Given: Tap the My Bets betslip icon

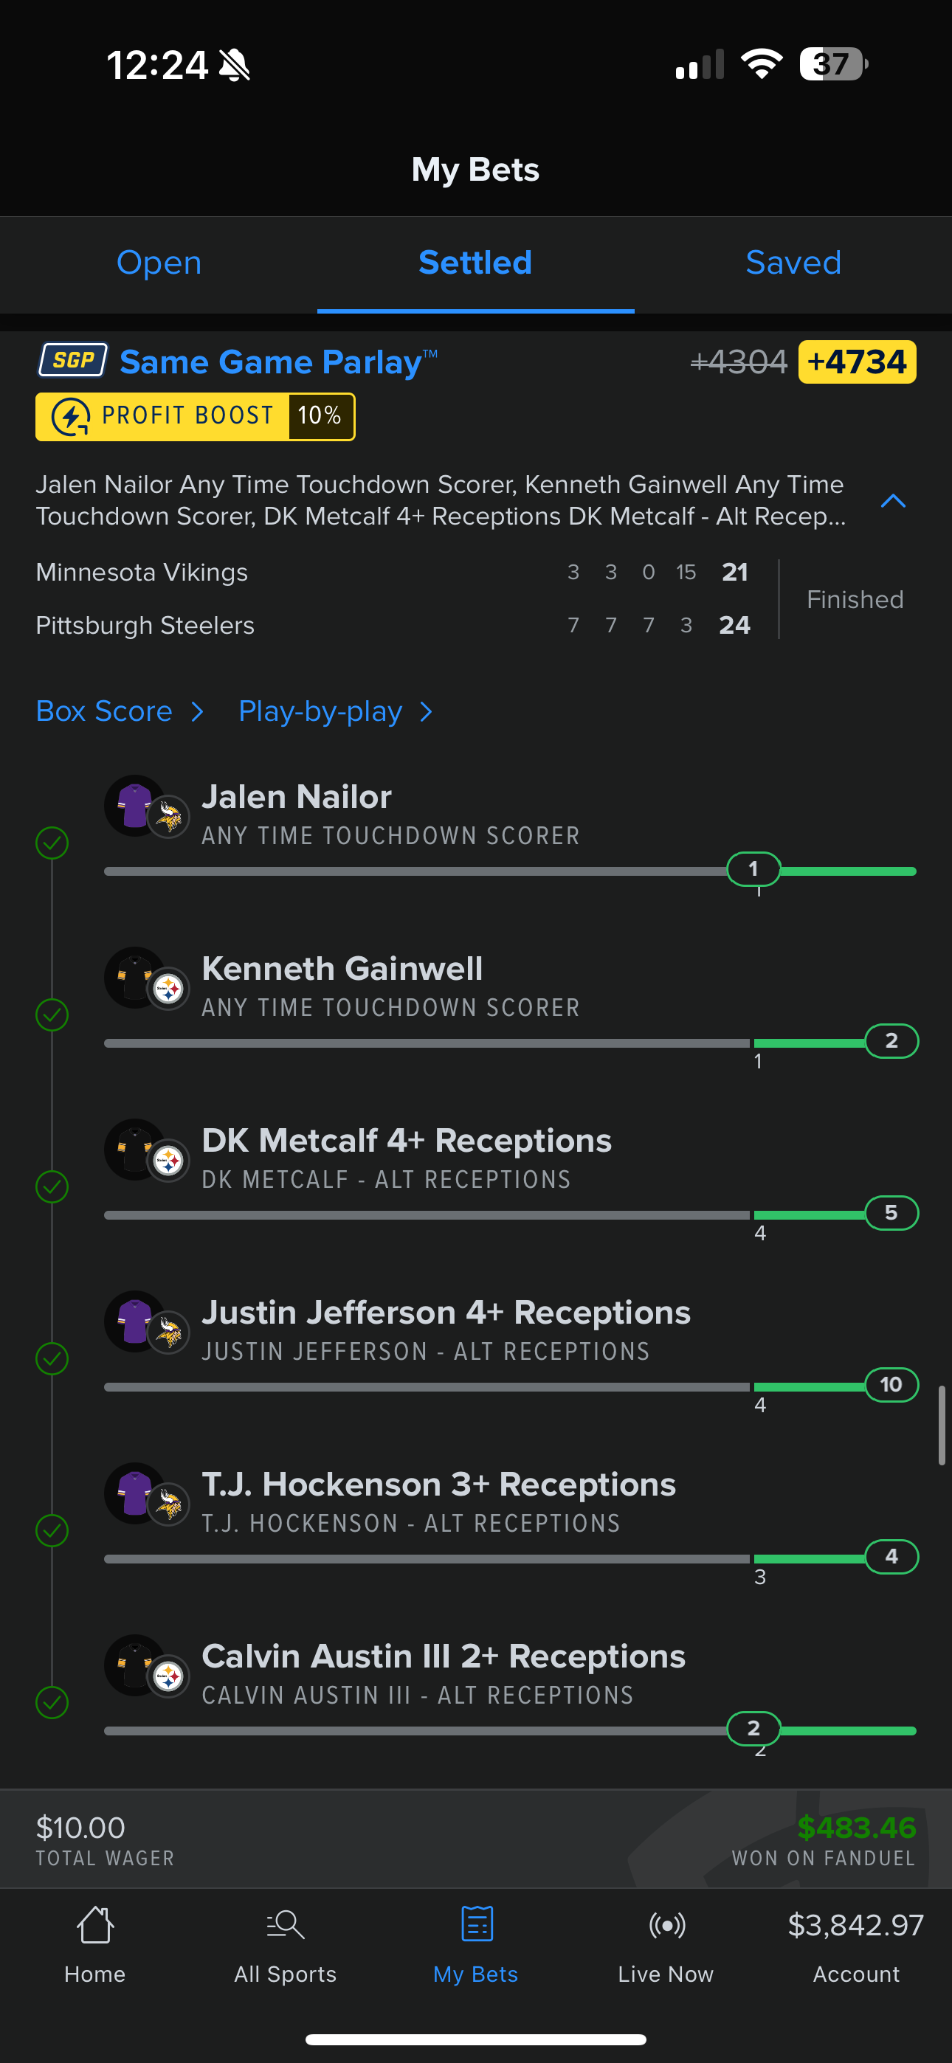Looking at the screenshot, I should 476,1925.
